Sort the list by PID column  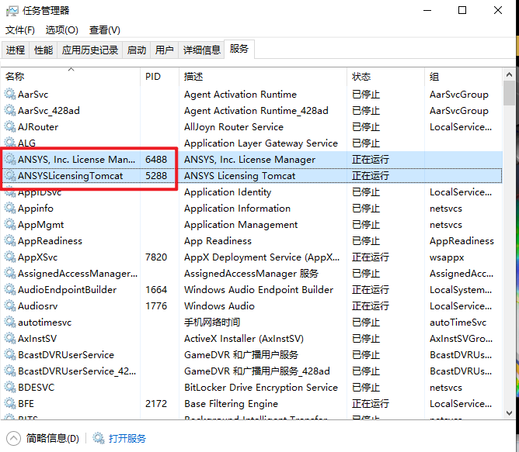point(153,77)
